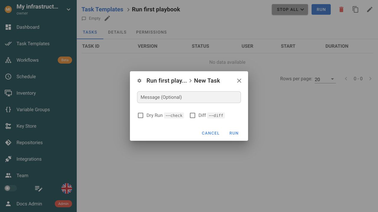Delete template with red trash icon
Viewport: 378px width, 212px height.
341,9
